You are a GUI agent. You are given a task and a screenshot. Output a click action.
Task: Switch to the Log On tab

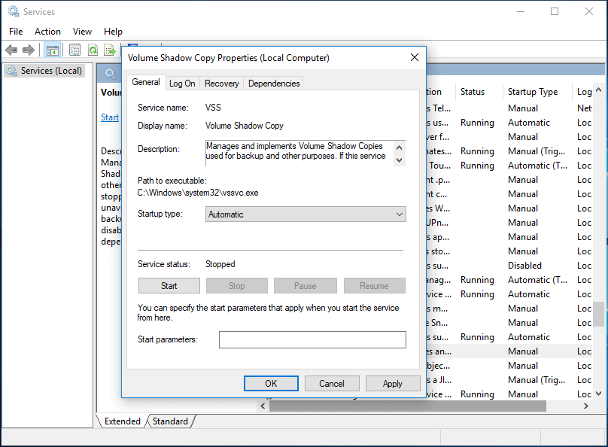[x=182, y=84]
